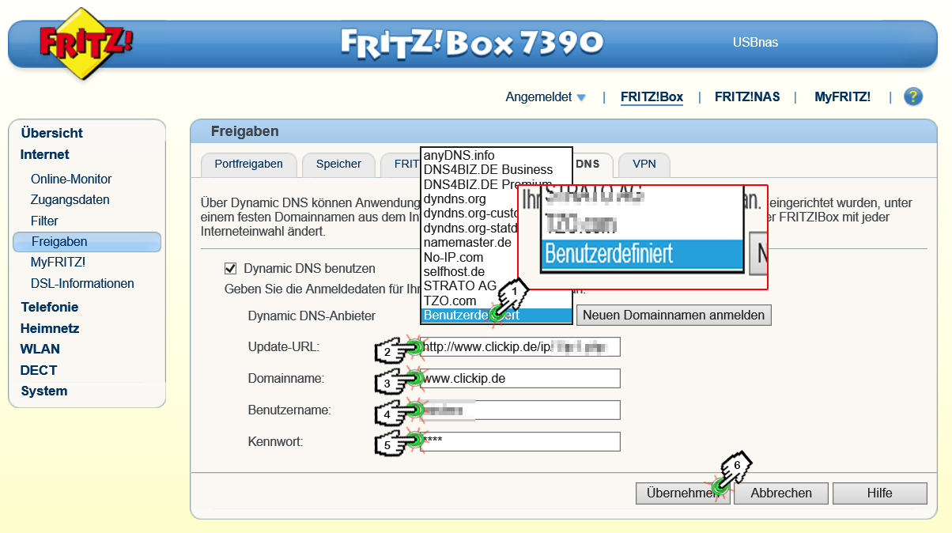
Task: Open Zugangsdaten in the sidebar
Action: click(x=70, y=199)
